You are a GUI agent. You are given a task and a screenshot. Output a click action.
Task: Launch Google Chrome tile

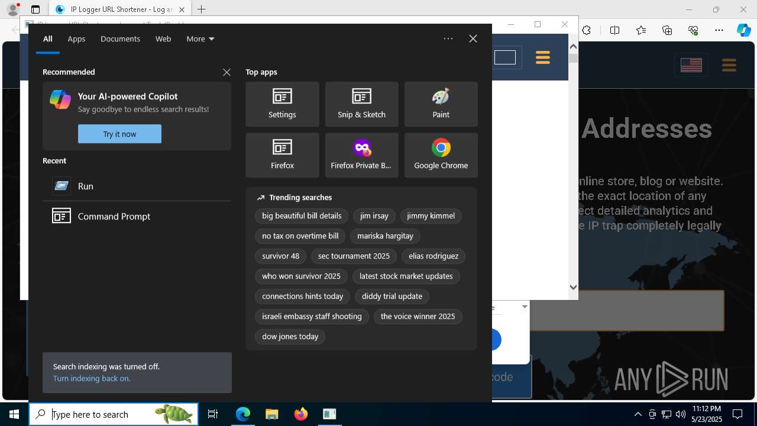[x=441, y=155]
